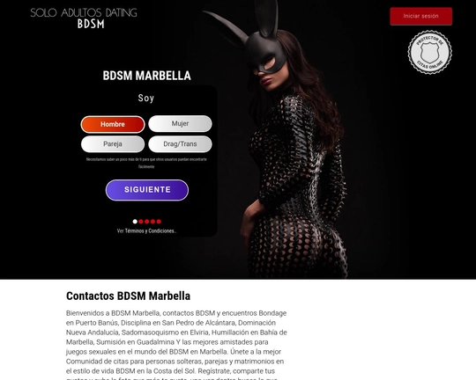Click the Solo Adultos Dating BDSM logo
Screen dimensions: 476x380
(x=84, y=18)
